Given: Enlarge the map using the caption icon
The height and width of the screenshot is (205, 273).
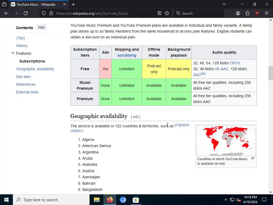Looking at the screenshot, I should point(253,158).
